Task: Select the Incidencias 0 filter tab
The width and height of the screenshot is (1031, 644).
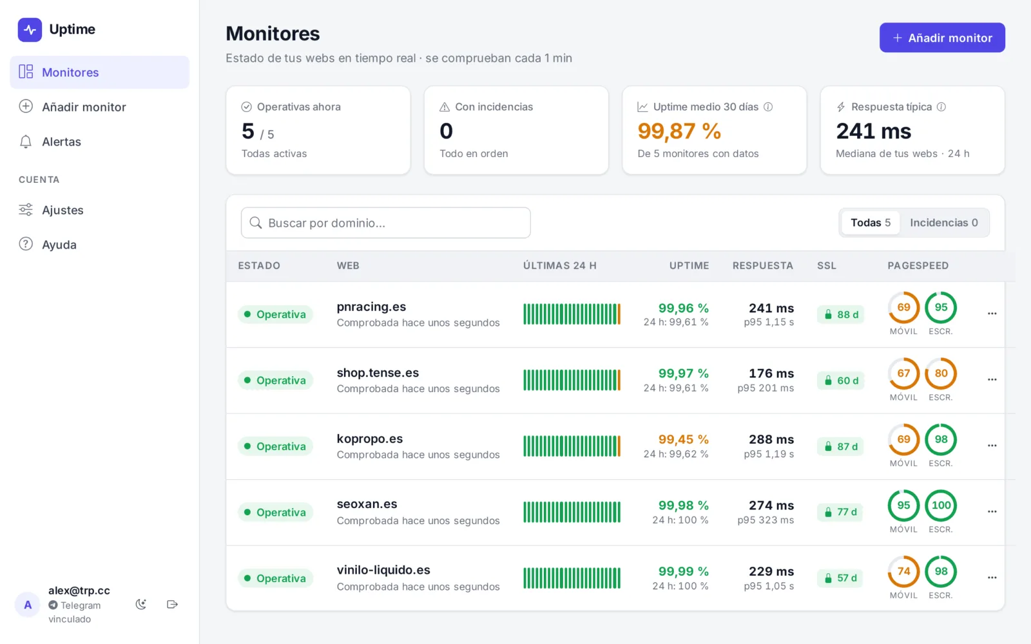Action: click(944, 223)
